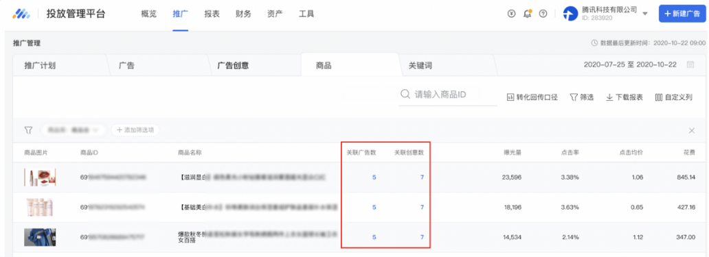Viewport: 709px width, 257px height.
Task: Open the account balance yen icon
Action: 511,14
